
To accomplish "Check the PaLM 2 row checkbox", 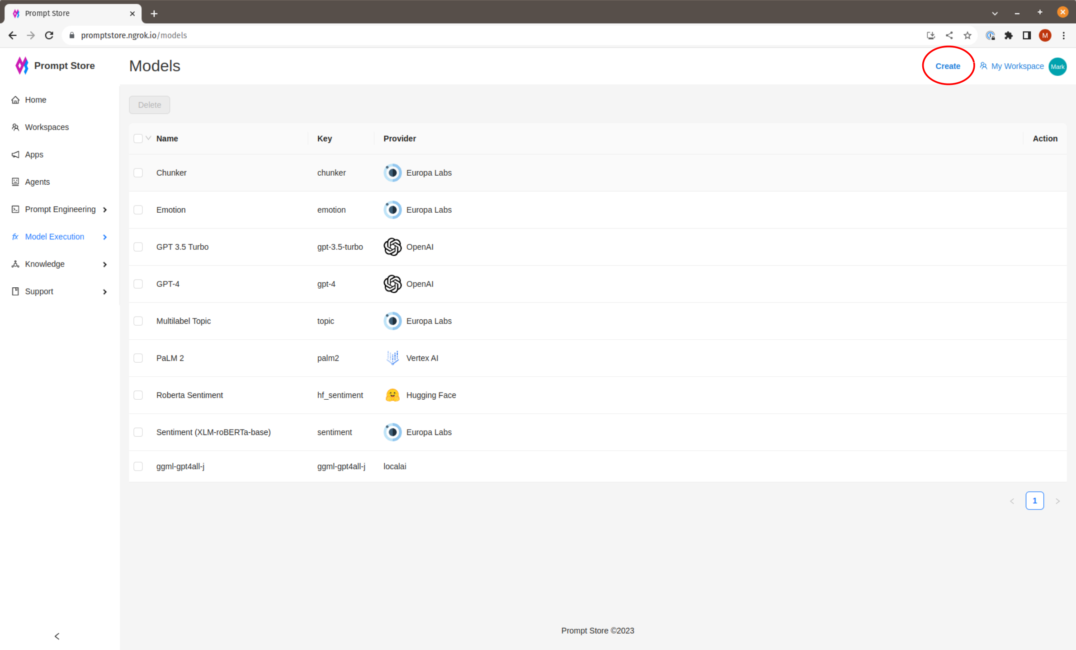I will coord(138,358).
